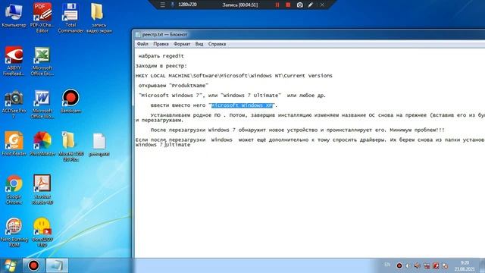Image resolution: width=485 pixels, height=273 pixels.
Task: Select the Google Chrome desktop shortcut
Action: point(14,190)
